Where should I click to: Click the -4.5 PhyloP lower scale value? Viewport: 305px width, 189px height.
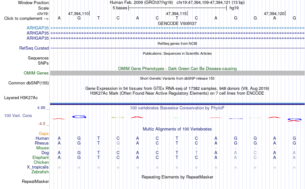pyautogui.click(x=42, y=124)
